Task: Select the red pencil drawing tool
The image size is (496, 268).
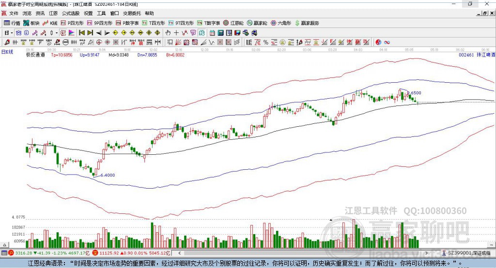Action: [7, 42]
